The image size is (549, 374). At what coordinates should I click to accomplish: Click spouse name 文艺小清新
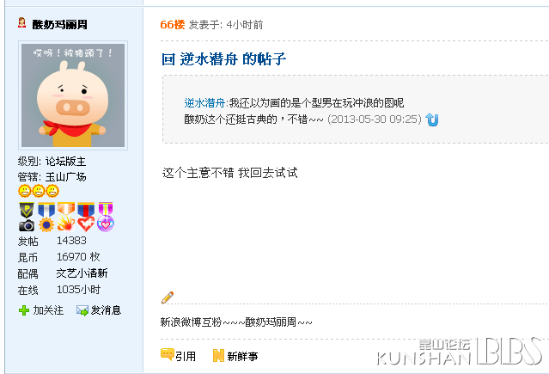82,273
